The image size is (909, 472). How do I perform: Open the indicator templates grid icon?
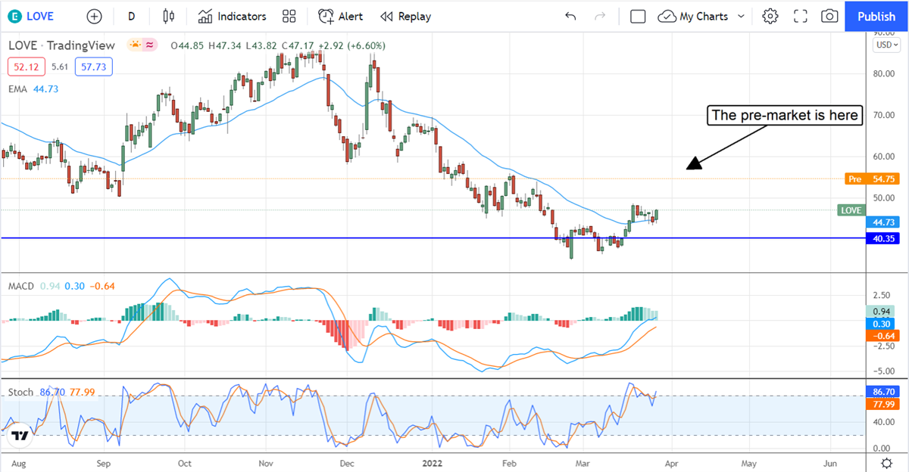tap(289, 16)
